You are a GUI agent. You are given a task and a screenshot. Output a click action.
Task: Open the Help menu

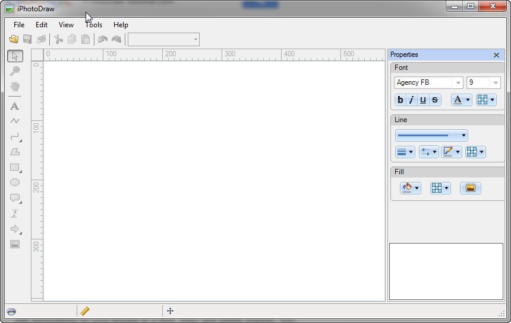(x=121, y=25)
